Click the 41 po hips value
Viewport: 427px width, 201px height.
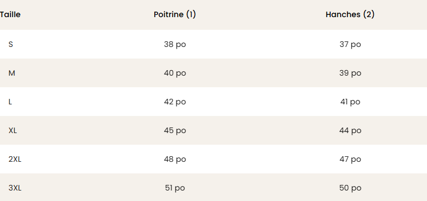(350, 102)
